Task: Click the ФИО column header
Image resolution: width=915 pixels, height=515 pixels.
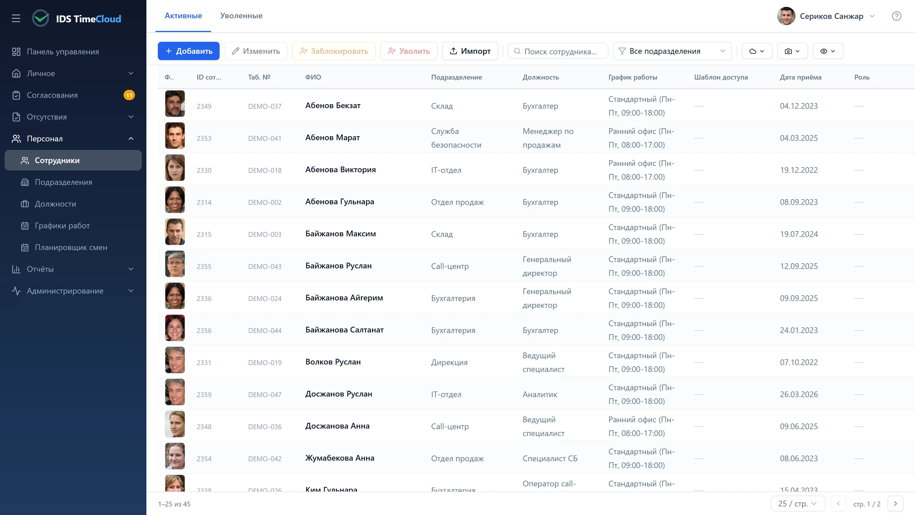Action: [x=313, y=77]
